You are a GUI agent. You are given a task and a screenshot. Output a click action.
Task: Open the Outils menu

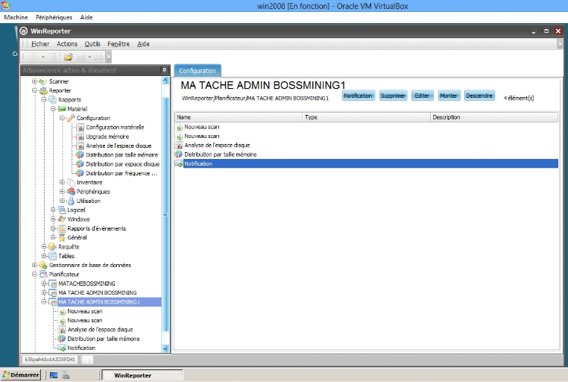92,44
